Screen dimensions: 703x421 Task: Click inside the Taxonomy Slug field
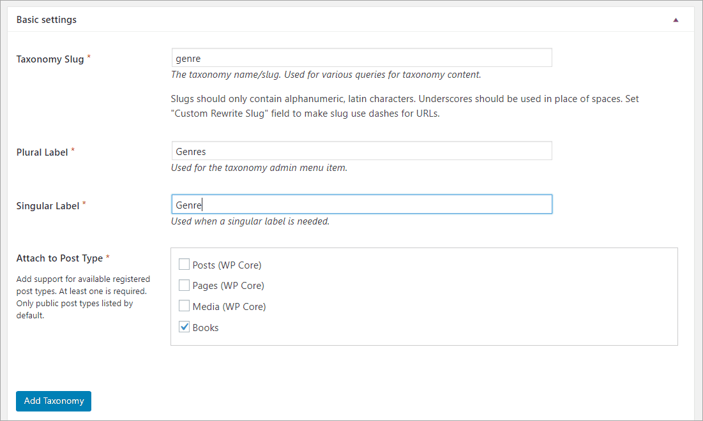pyautogui.click(x=361, y=57)
